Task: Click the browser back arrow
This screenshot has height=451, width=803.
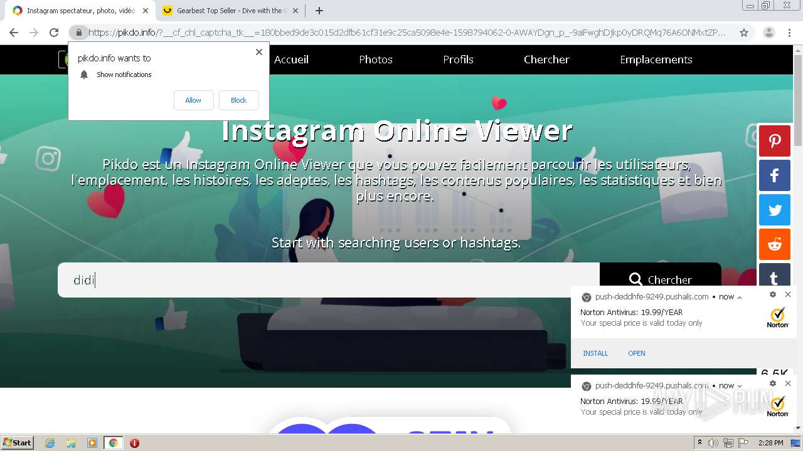Action: click(x=14, y=33)
